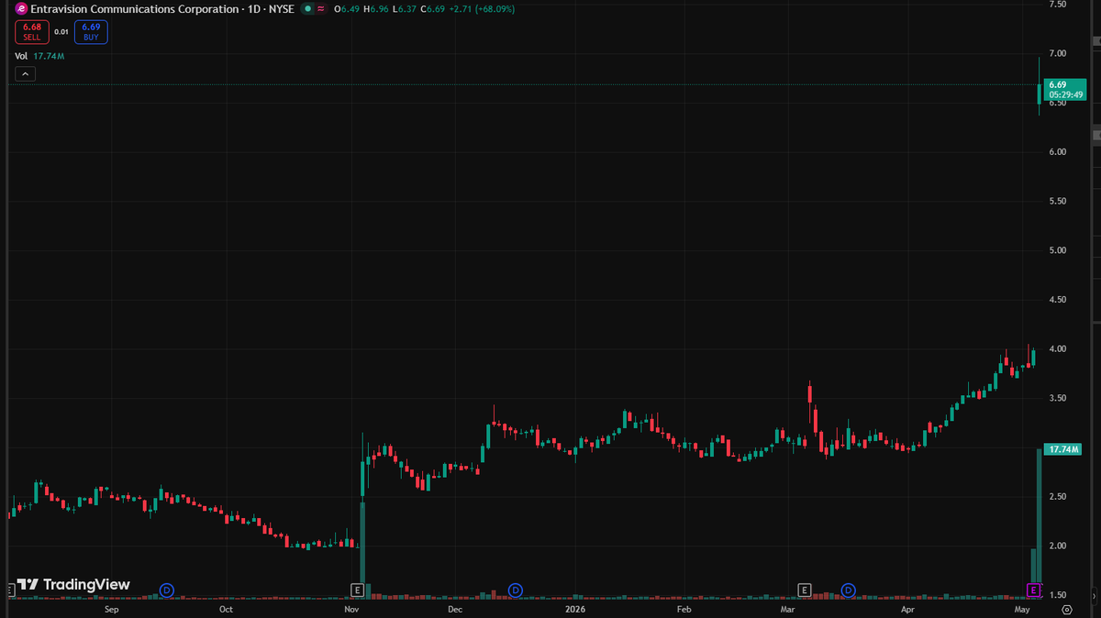Click the Entravision symbol logo icon
Image resolution: width=1101 pixels, height=618 pixels.
point(21,8)
